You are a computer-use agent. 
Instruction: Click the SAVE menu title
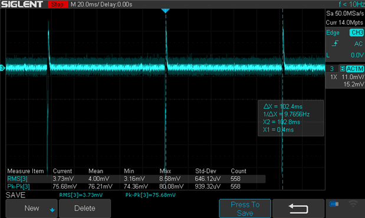click(x=15, y=195)
